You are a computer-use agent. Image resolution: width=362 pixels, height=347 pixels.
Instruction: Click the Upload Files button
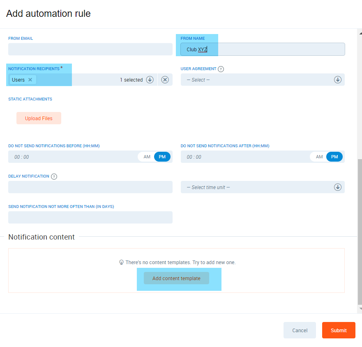(x=39, y=119)
